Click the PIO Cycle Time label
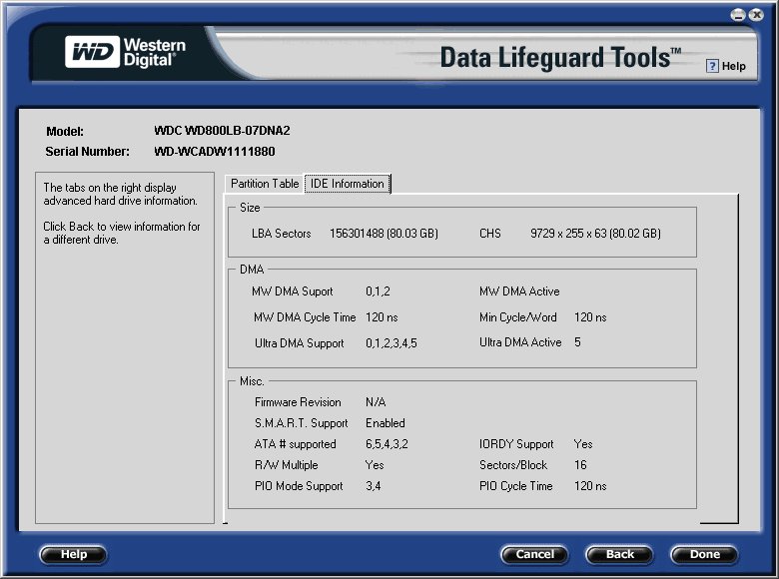The height and width of the screenshot is (579, 779). (x=515, y=486)
